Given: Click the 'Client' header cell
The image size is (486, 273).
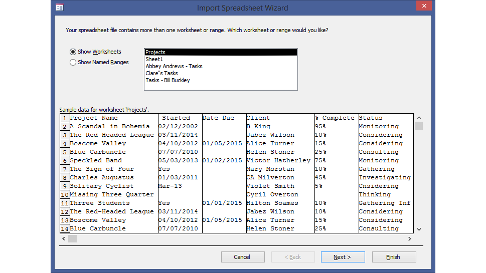Looking at the screenshot, I should pyautogui.click(x=280, y=118).
